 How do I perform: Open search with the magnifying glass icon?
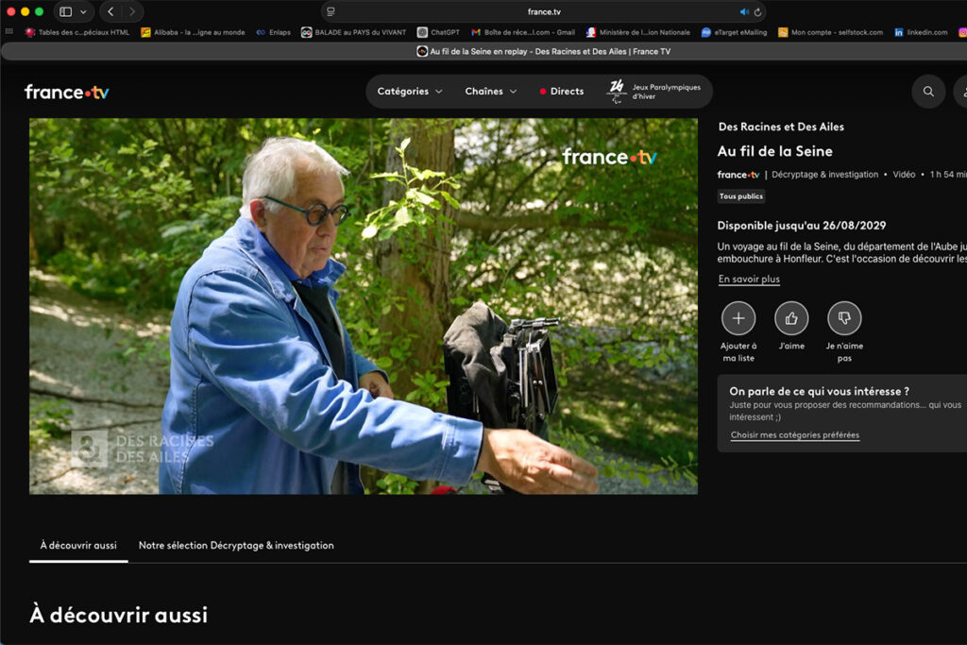[x=927, y=91]
